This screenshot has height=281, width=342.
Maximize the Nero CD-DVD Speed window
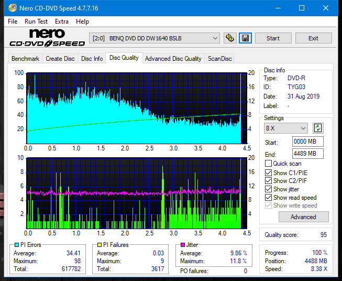coord(302,8)
